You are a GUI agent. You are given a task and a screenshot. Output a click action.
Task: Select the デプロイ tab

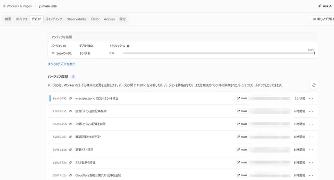37,19
